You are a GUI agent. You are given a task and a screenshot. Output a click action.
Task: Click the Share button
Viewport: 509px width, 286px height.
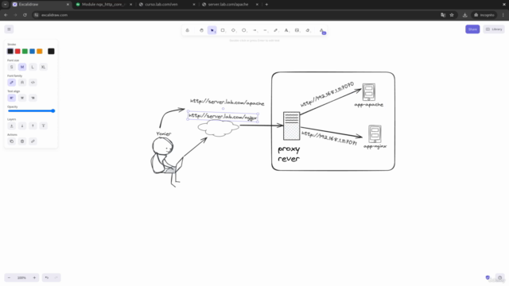point(472,29)
